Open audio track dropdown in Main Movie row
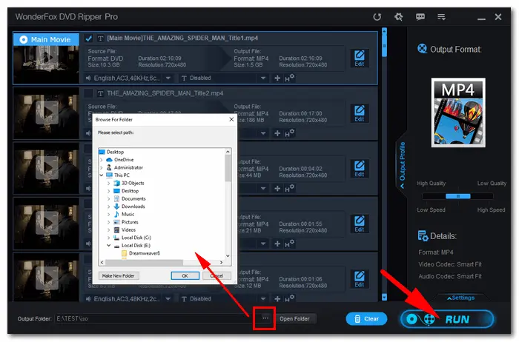This screenshot has height=342, width=519. coord(168,78)
